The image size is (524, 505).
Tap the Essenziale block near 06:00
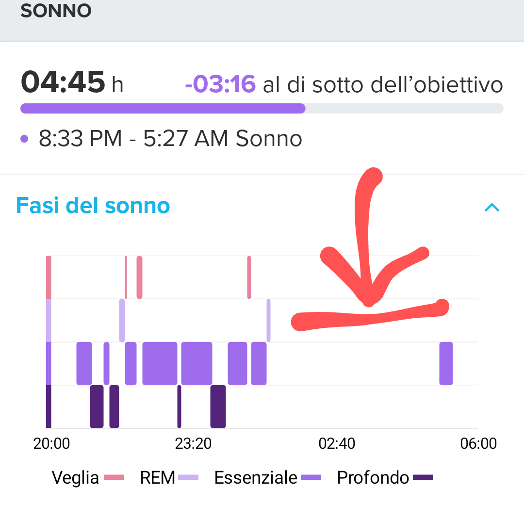tap(446, 364)
